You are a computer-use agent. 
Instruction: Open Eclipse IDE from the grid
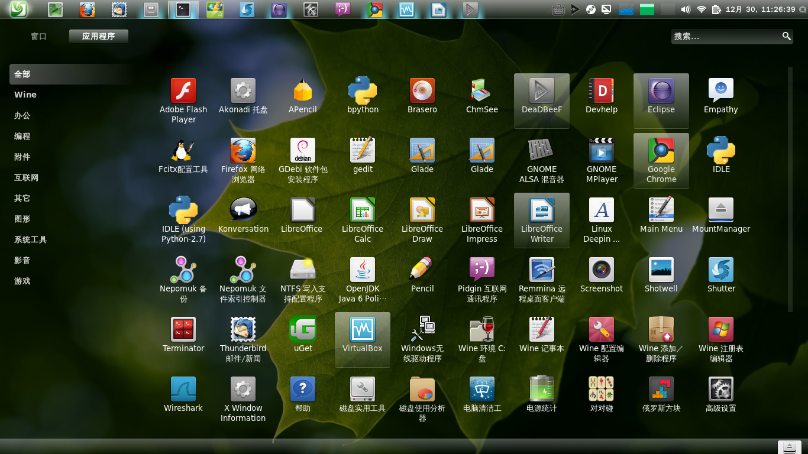(661, 100)
